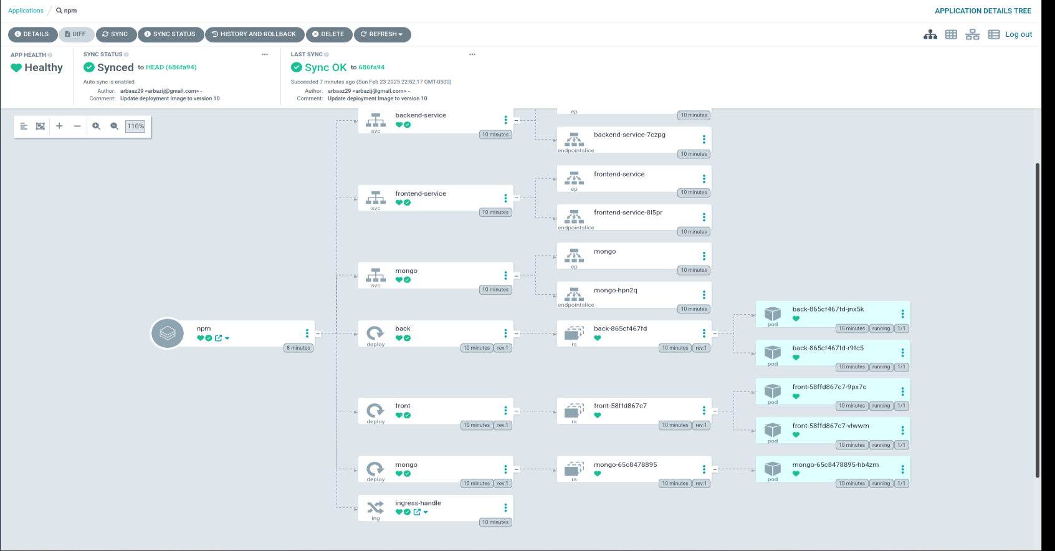Image resolution: width=1055 pixels, height=551 pixels.
Task: Collapse children of the npm application node
Action: pos(318,333)
